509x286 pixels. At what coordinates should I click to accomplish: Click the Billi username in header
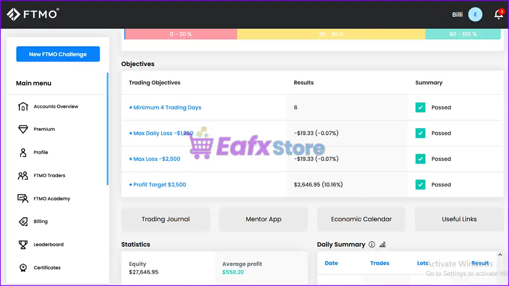457,14
